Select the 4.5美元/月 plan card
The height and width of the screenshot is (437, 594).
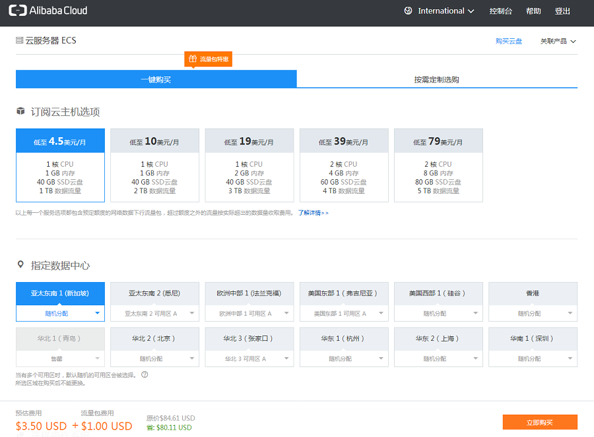pyautogui.click(x=60, y=165)
